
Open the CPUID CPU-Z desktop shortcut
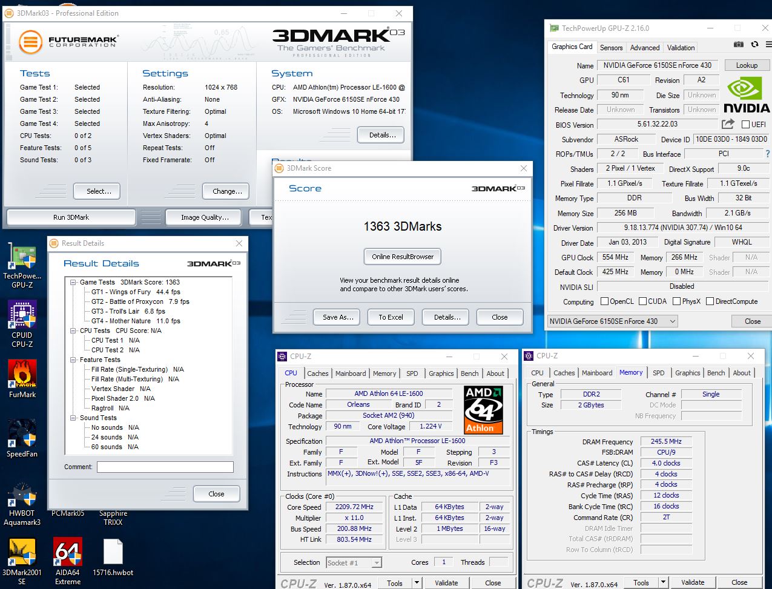coord(22,324)
